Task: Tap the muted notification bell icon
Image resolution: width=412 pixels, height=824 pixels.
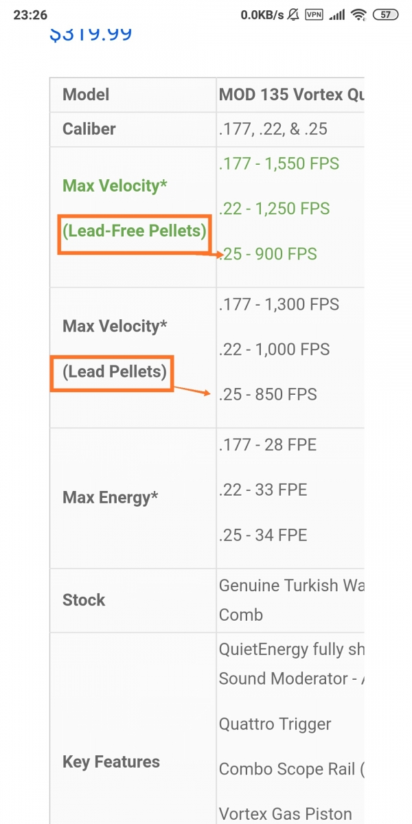Action: click(x=293, y=14)
